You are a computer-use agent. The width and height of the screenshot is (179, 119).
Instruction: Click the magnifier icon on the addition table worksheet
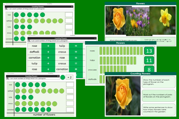pos(29,40)
